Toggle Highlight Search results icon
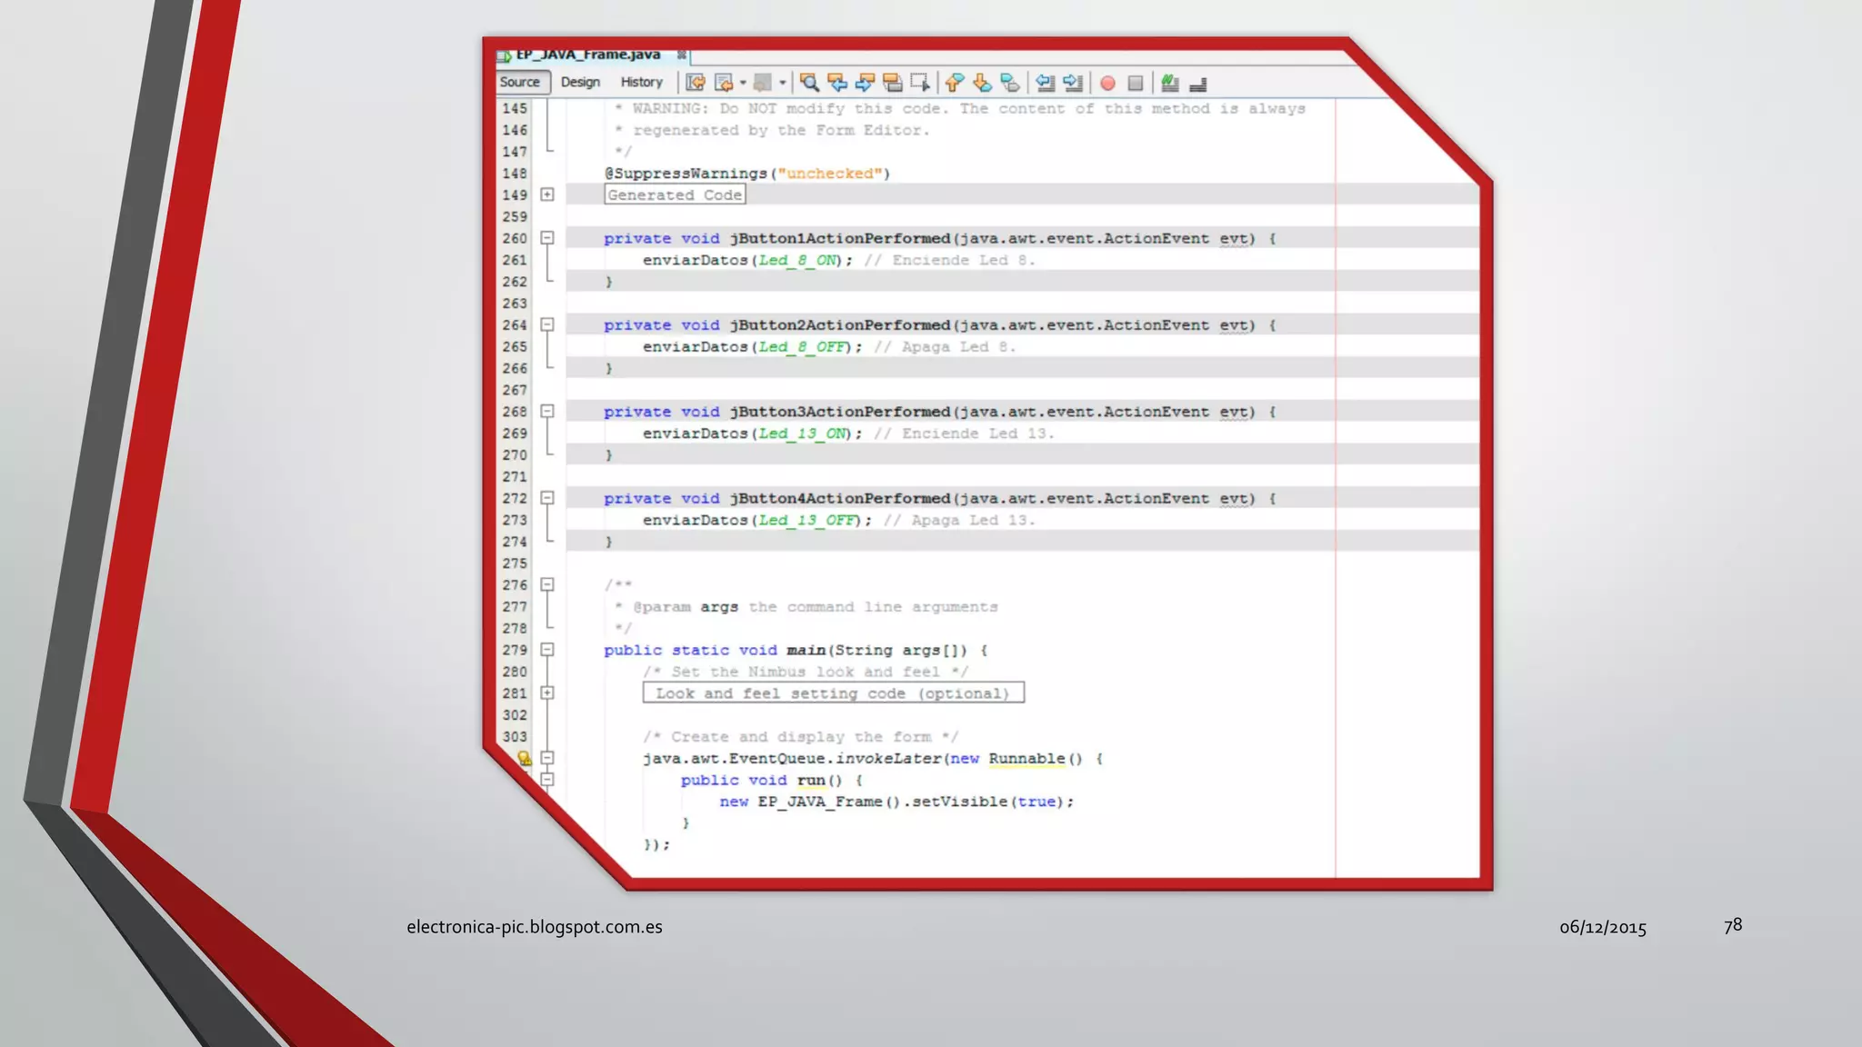1862x1047 pixels. 893,83
